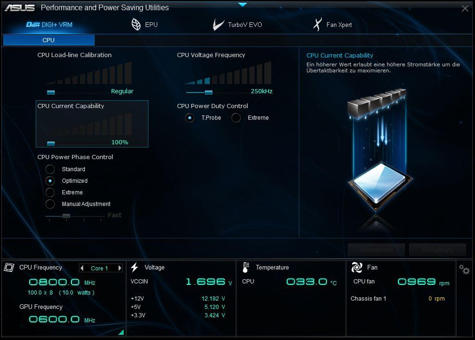
Task: Adjust the CPU Load-line Calibration slider handle
Action: 51,92
